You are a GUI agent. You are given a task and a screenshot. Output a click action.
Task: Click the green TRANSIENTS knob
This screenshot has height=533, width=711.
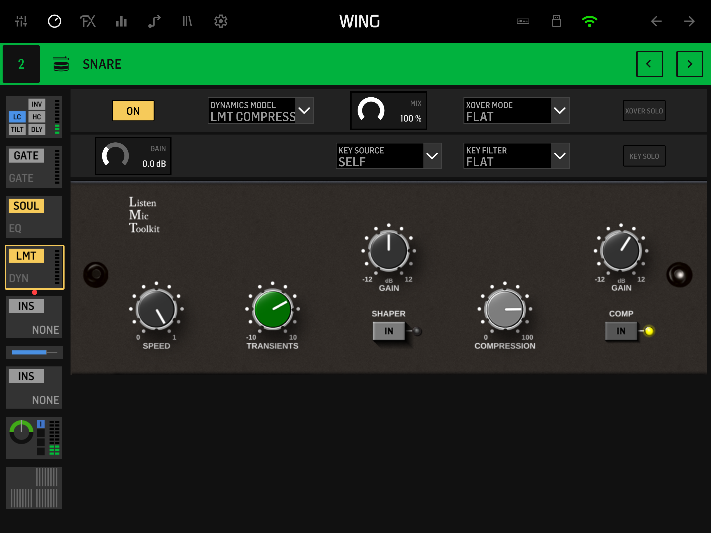[x=272, y=309]
